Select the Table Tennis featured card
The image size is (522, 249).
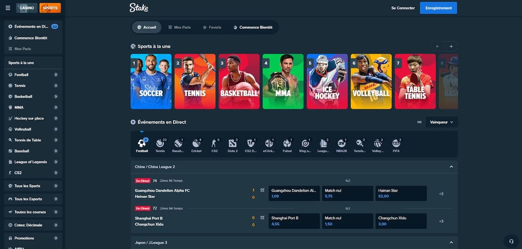415,81
